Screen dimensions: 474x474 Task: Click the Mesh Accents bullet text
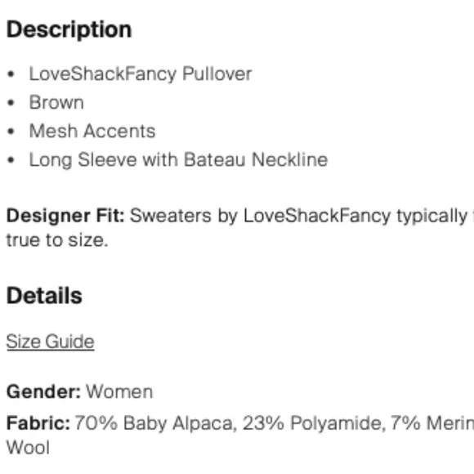[x=92, y=131]
